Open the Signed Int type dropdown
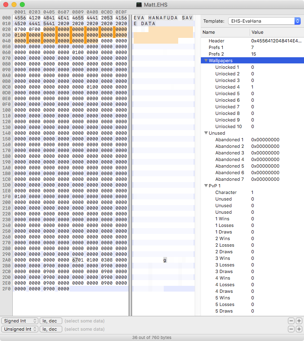Image resolution: width=304 pixels, height=341 pixels. (20, 321)
